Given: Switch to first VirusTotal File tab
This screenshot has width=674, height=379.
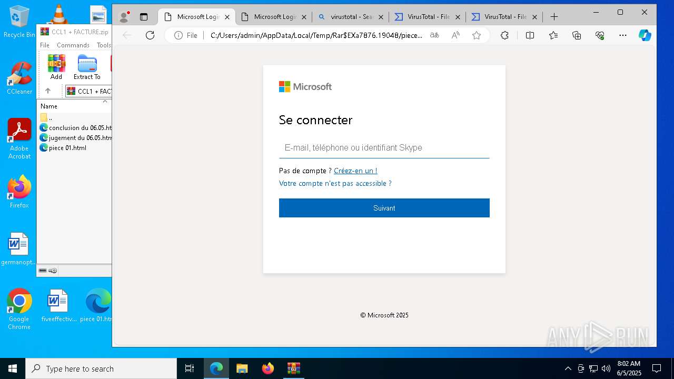Looking at the screenshot, I should [428, 17].
